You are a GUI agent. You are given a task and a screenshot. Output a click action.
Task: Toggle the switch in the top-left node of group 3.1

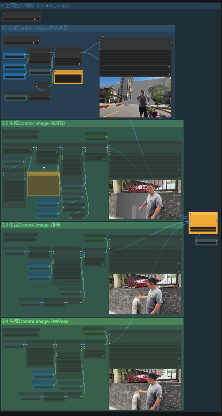click(33, 43)
